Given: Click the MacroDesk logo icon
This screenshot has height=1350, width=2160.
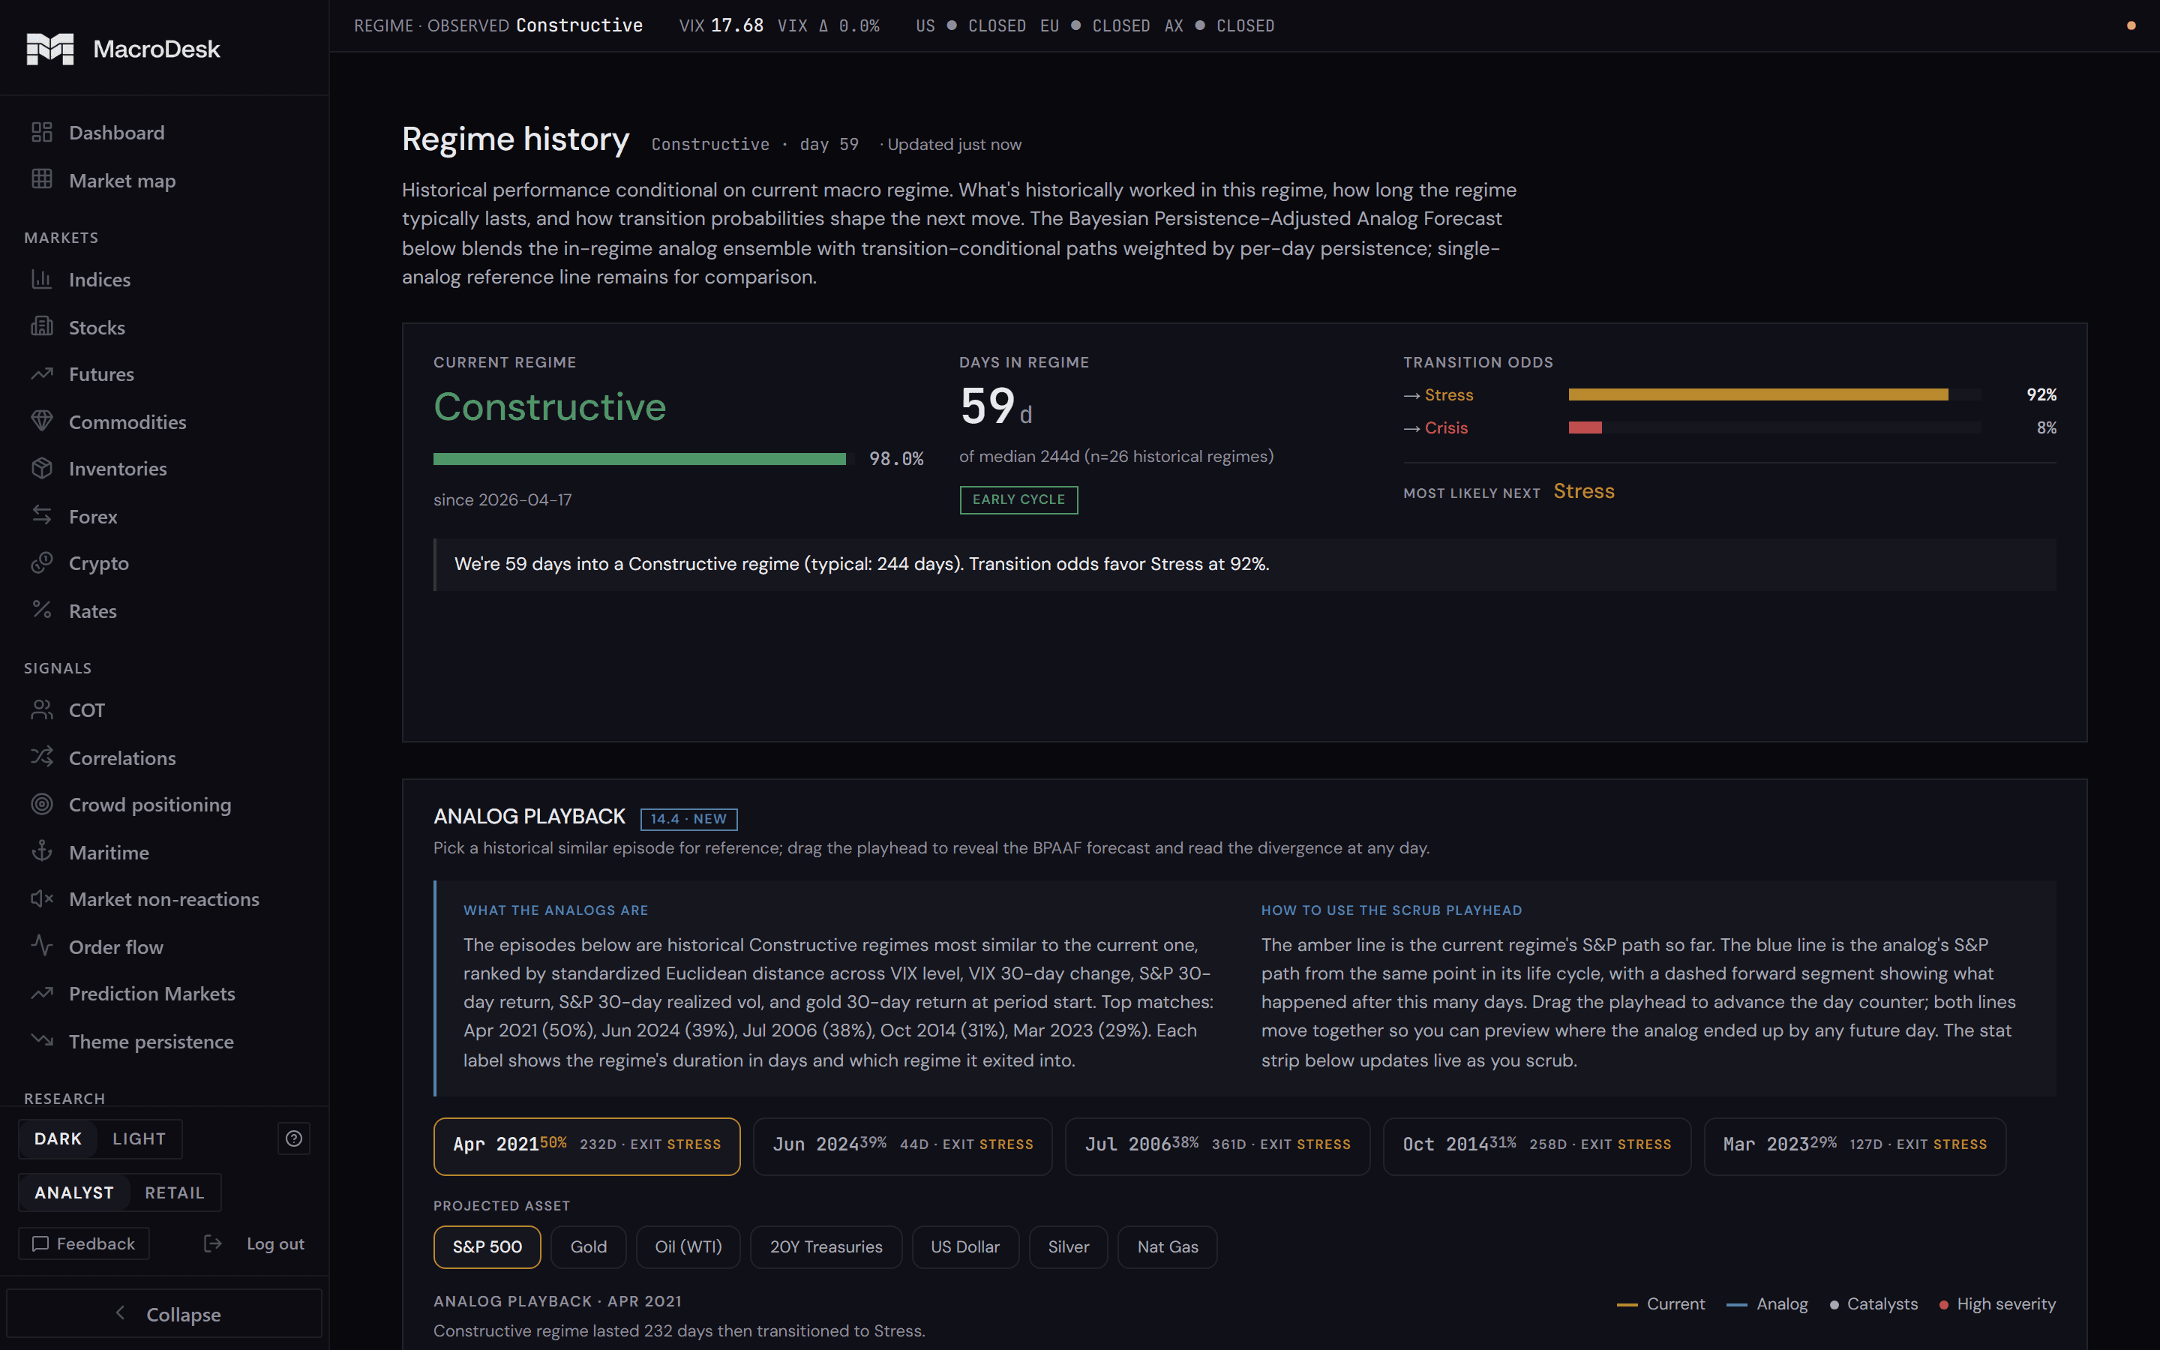Looking at the screenshot, I should (50, 48).
